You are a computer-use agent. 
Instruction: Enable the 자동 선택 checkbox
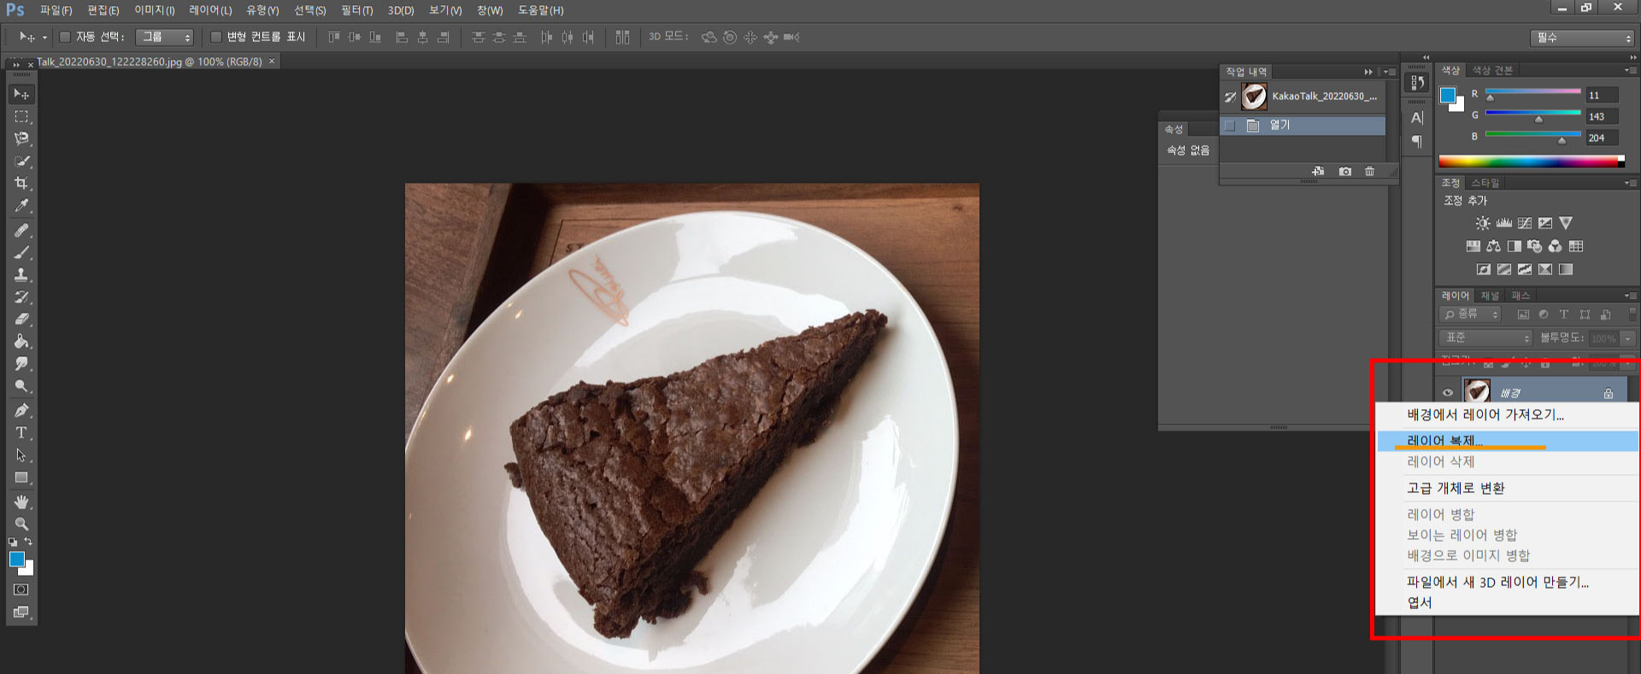65,37
